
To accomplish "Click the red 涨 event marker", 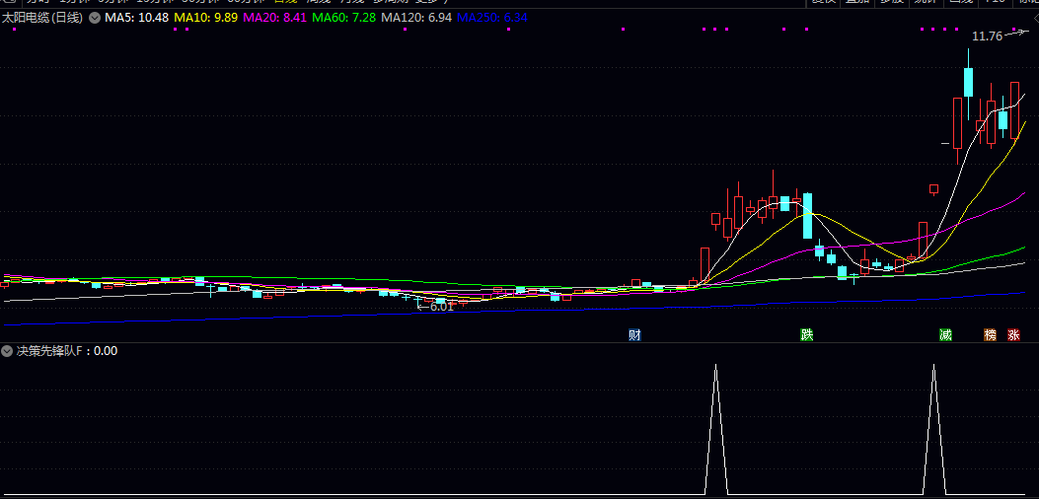I will [1013, 335].
